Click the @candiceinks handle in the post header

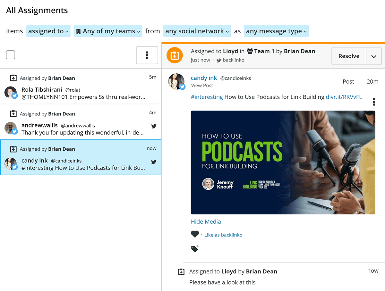(236, 78)
